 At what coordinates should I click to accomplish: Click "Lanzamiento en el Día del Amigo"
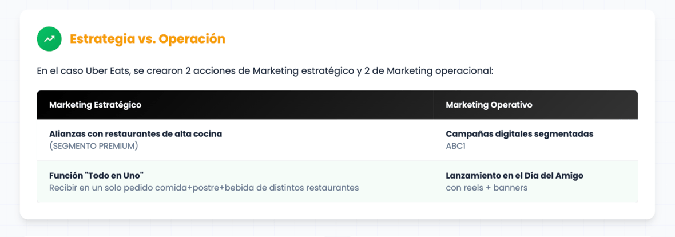514,176
